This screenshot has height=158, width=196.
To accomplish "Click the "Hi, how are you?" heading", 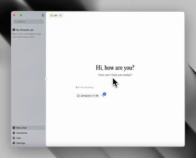I will coord(115,68).
